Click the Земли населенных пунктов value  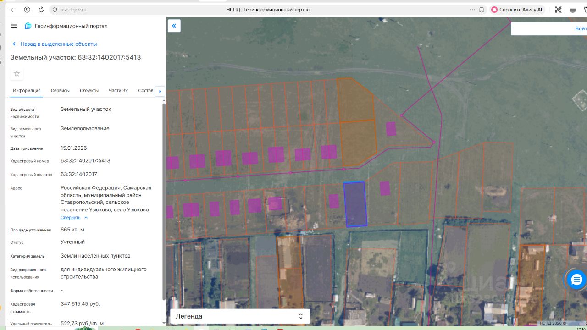95,256
